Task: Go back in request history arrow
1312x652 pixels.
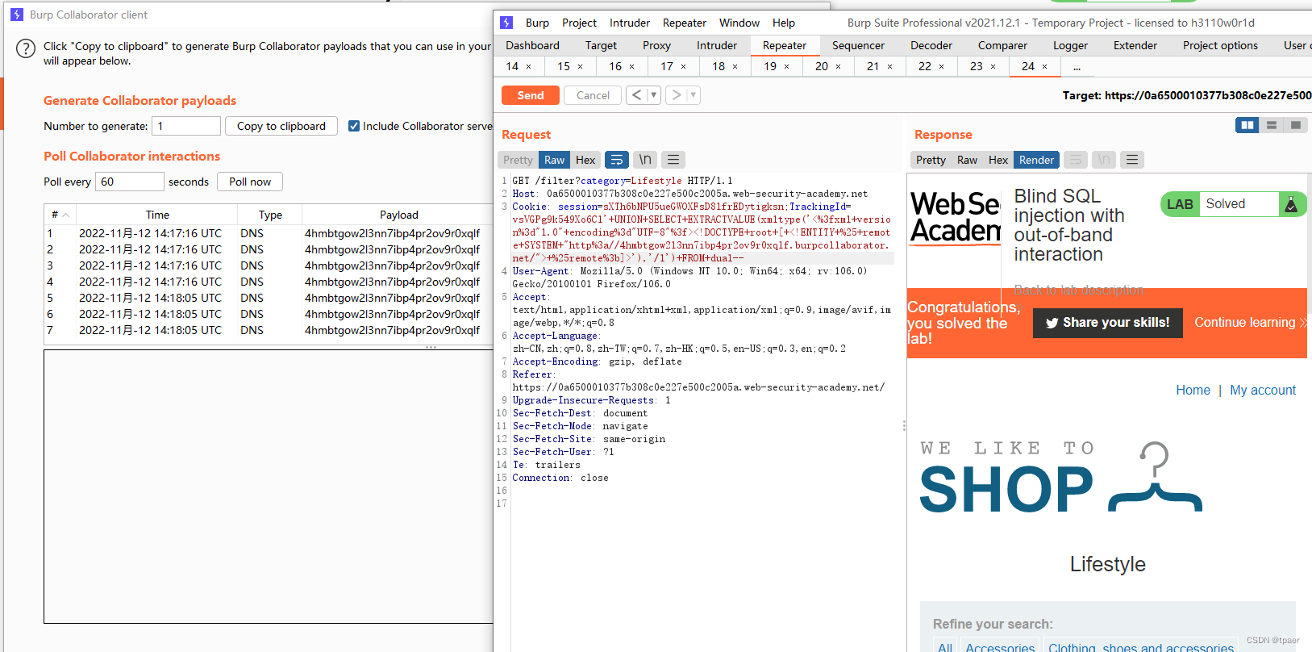Action: click(x=637, y=95)
